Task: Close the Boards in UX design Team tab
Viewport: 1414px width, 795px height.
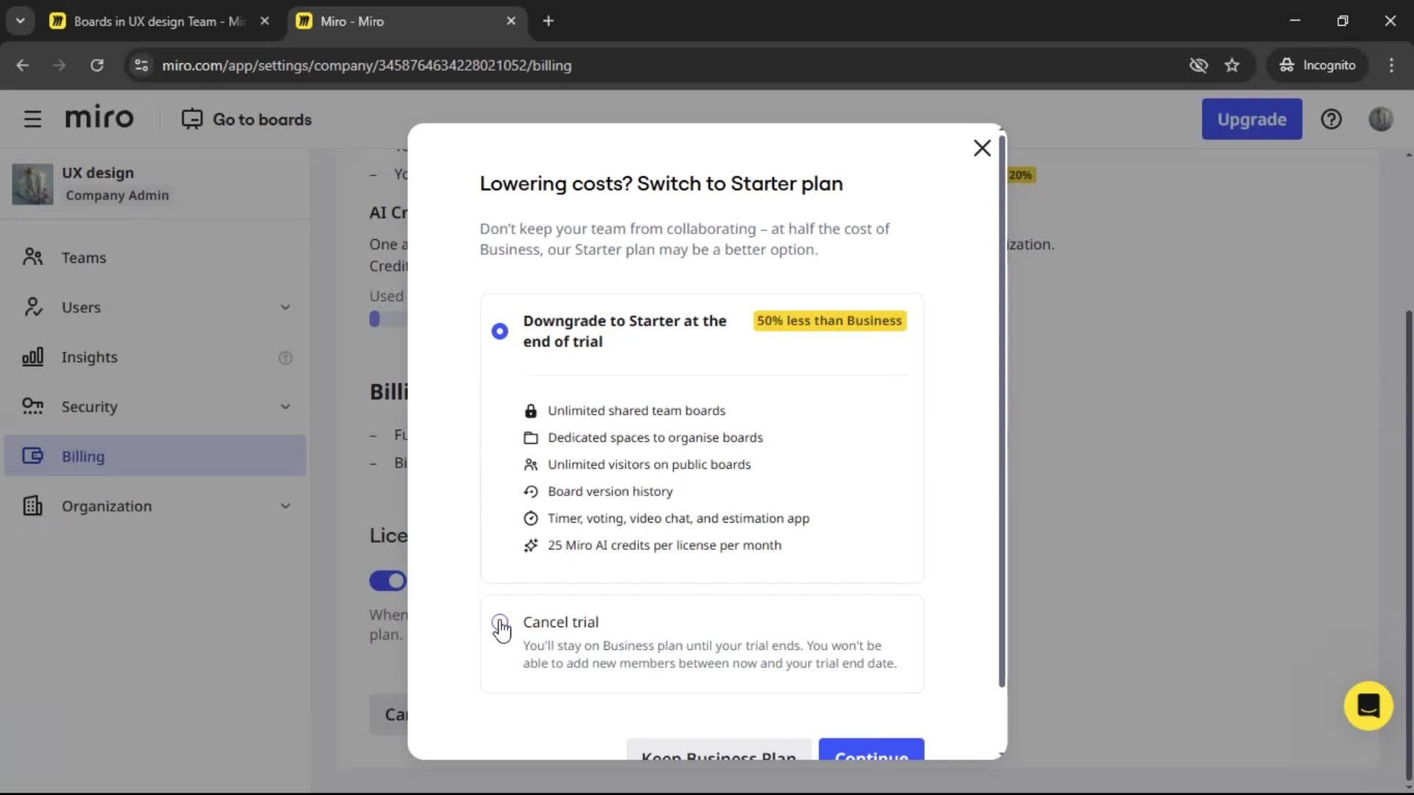Action: point(264,21)
